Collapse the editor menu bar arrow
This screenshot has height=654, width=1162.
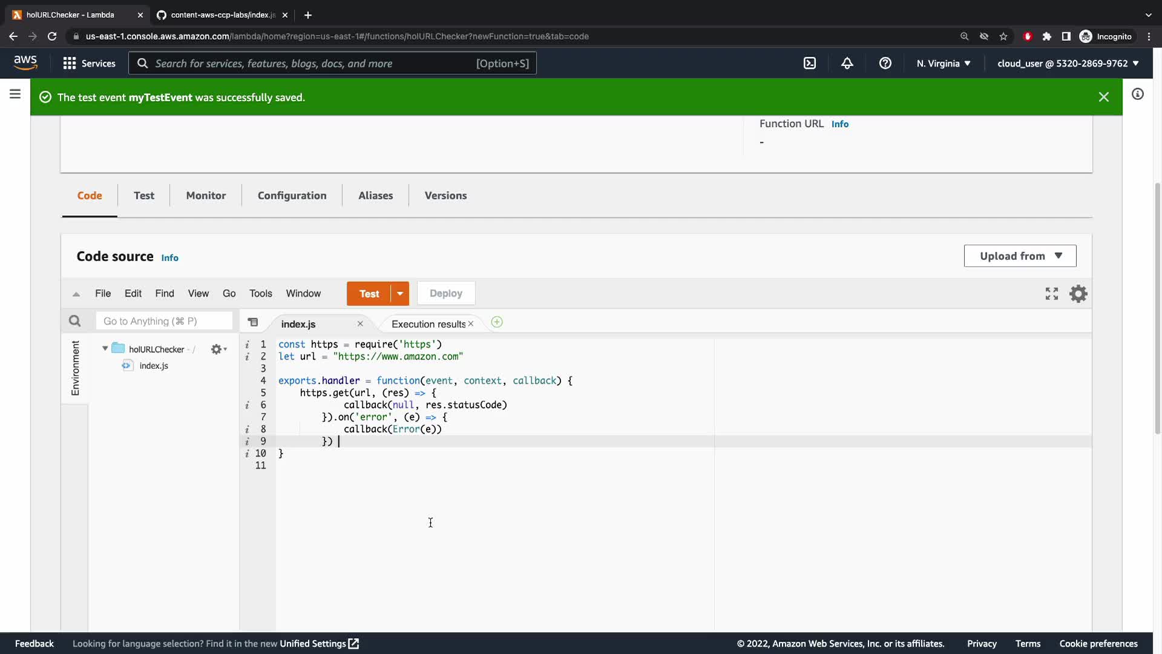tap(76, 294)
